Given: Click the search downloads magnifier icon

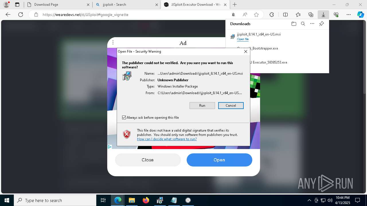Looking at the screenshot, I should pos(303,24).
